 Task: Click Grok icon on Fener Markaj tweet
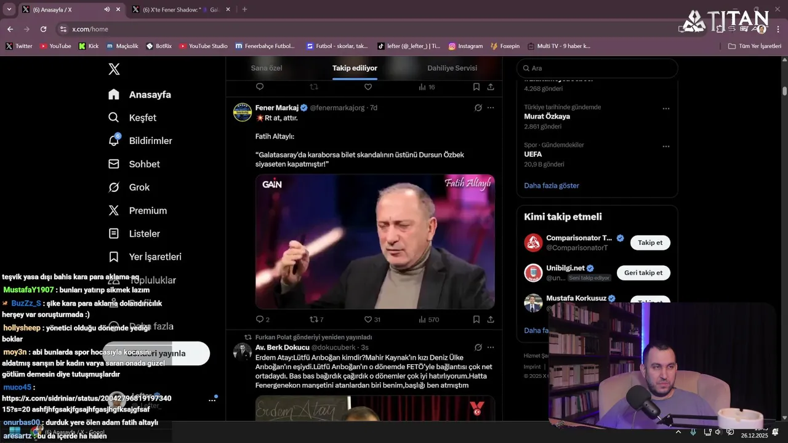[478, 108]
